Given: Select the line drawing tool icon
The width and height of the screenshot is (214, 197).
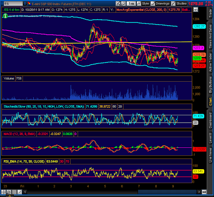Looking at the screenshot, I should point(20,192).
